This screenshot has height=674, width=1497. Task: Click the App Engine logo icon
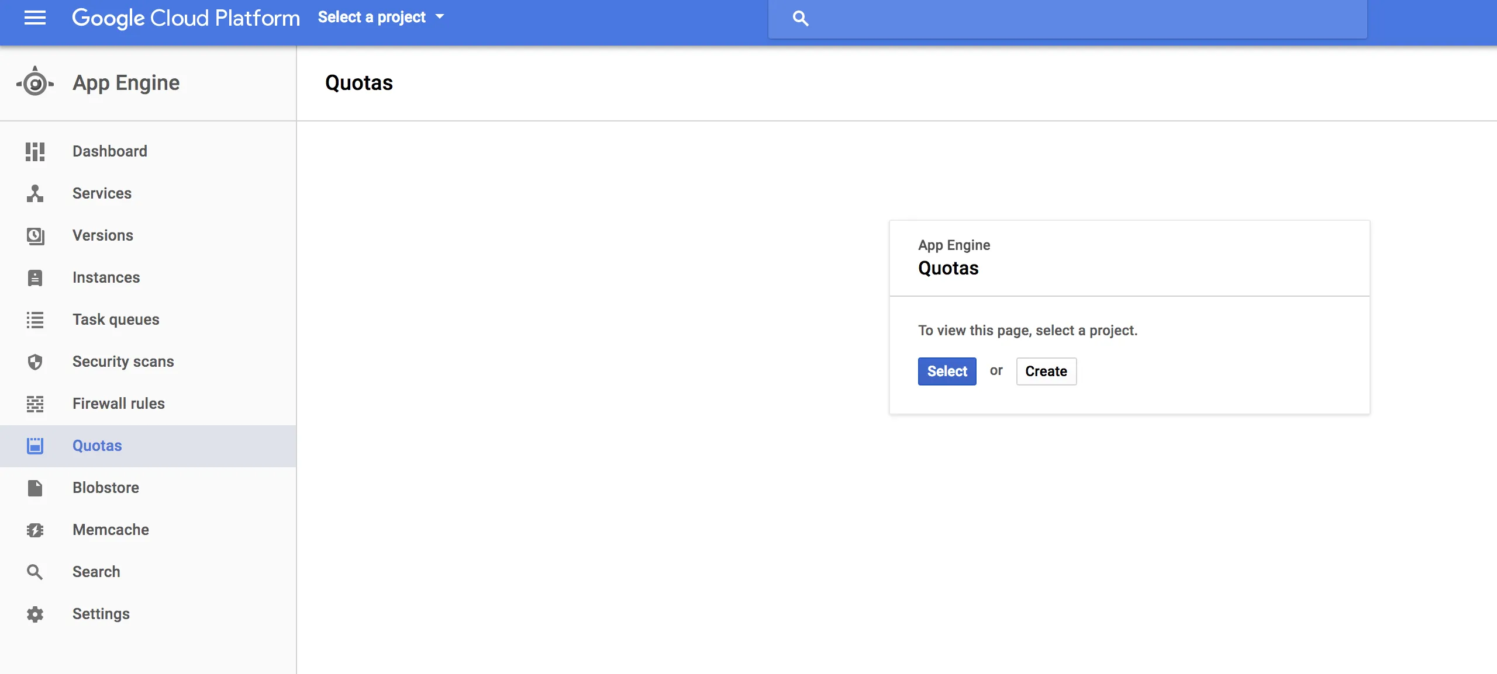pos(35,83)
